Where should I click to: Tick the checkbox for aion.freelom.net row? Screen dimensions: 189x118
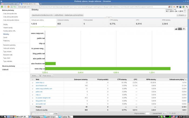pos(33,86)
